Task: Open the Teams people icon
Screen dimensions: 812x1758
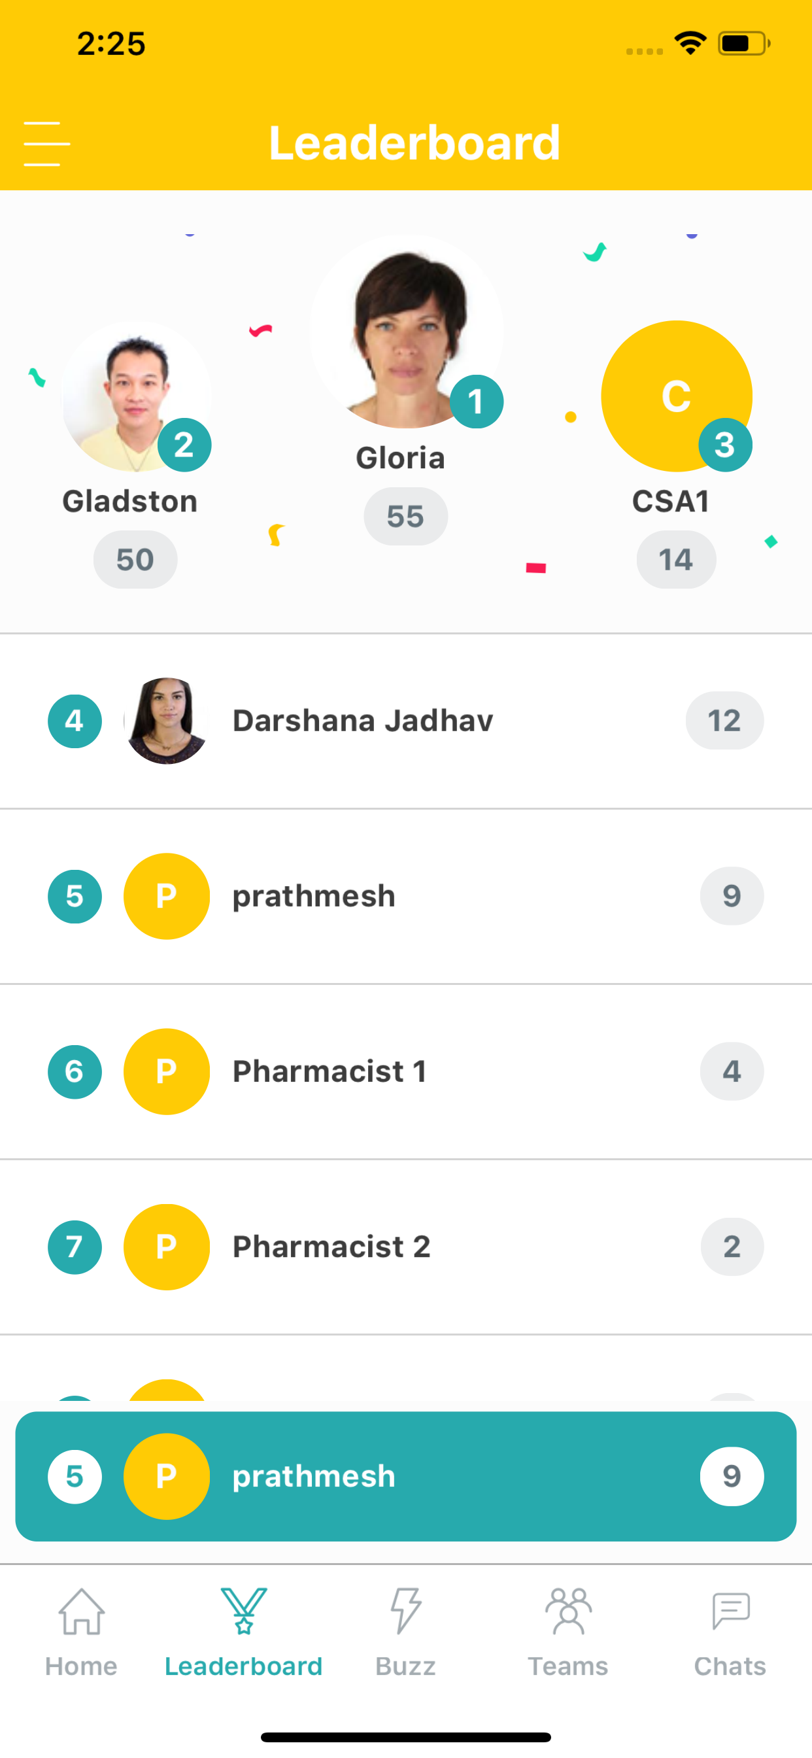Action: click(x=567, y=1611)
